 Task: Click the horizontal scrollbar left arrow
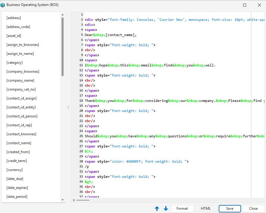pyautogui.click(x=73, y=200)
